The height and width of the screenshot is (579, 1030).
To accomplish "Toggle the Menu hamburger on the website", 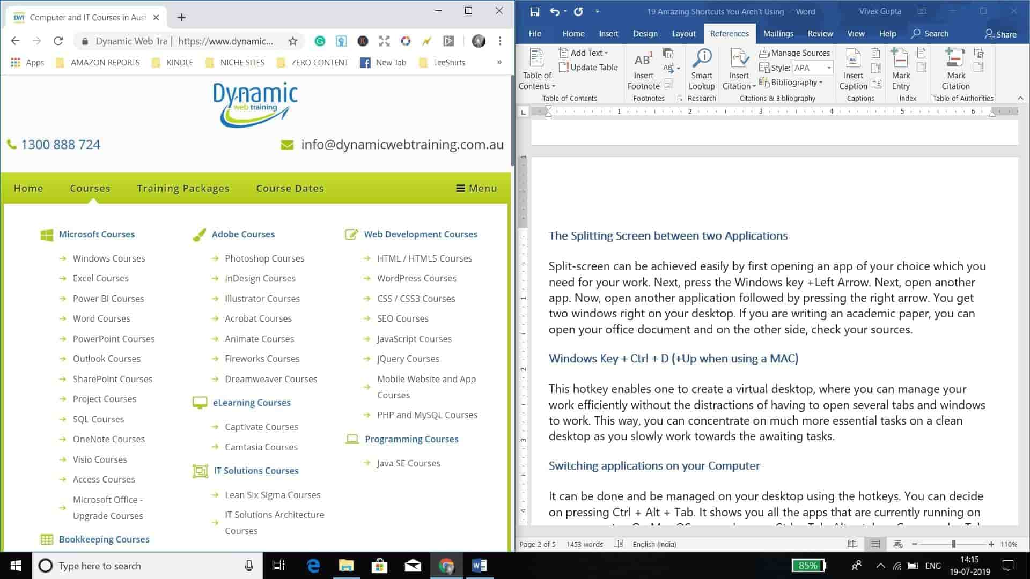I will click(x=476, y=188).
